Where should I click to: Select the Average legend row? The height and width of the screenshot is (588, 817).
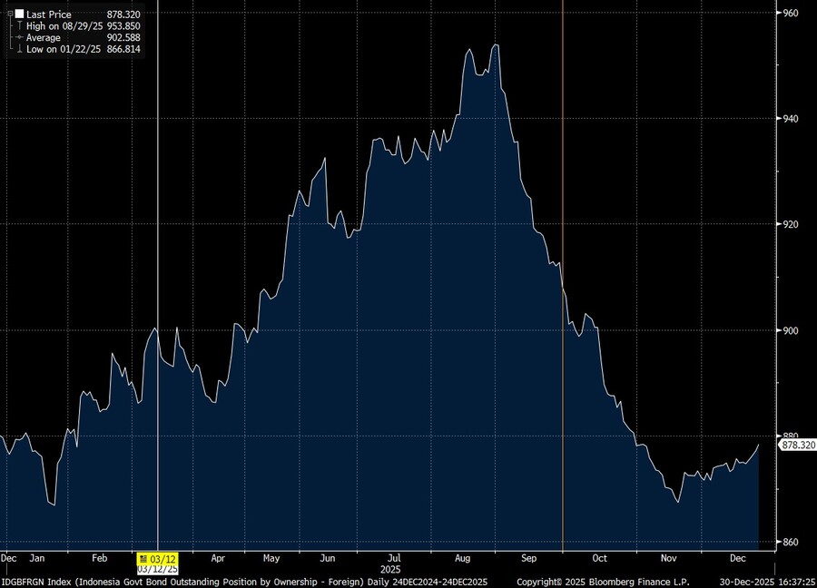[x=44, y=37]
